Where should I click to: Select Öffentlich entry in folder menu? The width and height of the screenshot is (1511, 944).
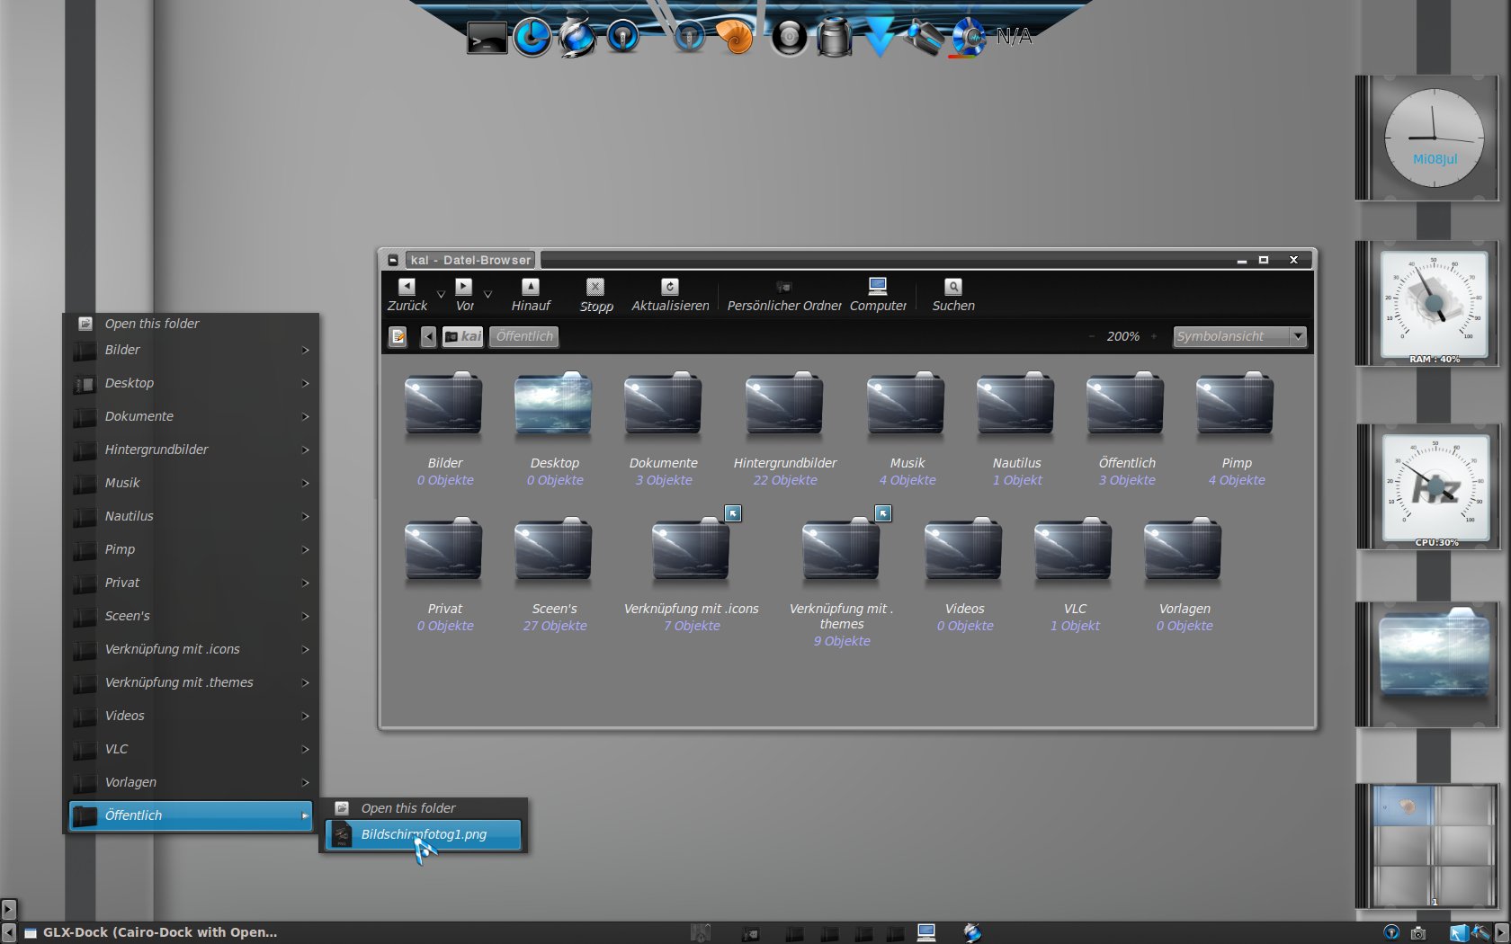point(191,815)
